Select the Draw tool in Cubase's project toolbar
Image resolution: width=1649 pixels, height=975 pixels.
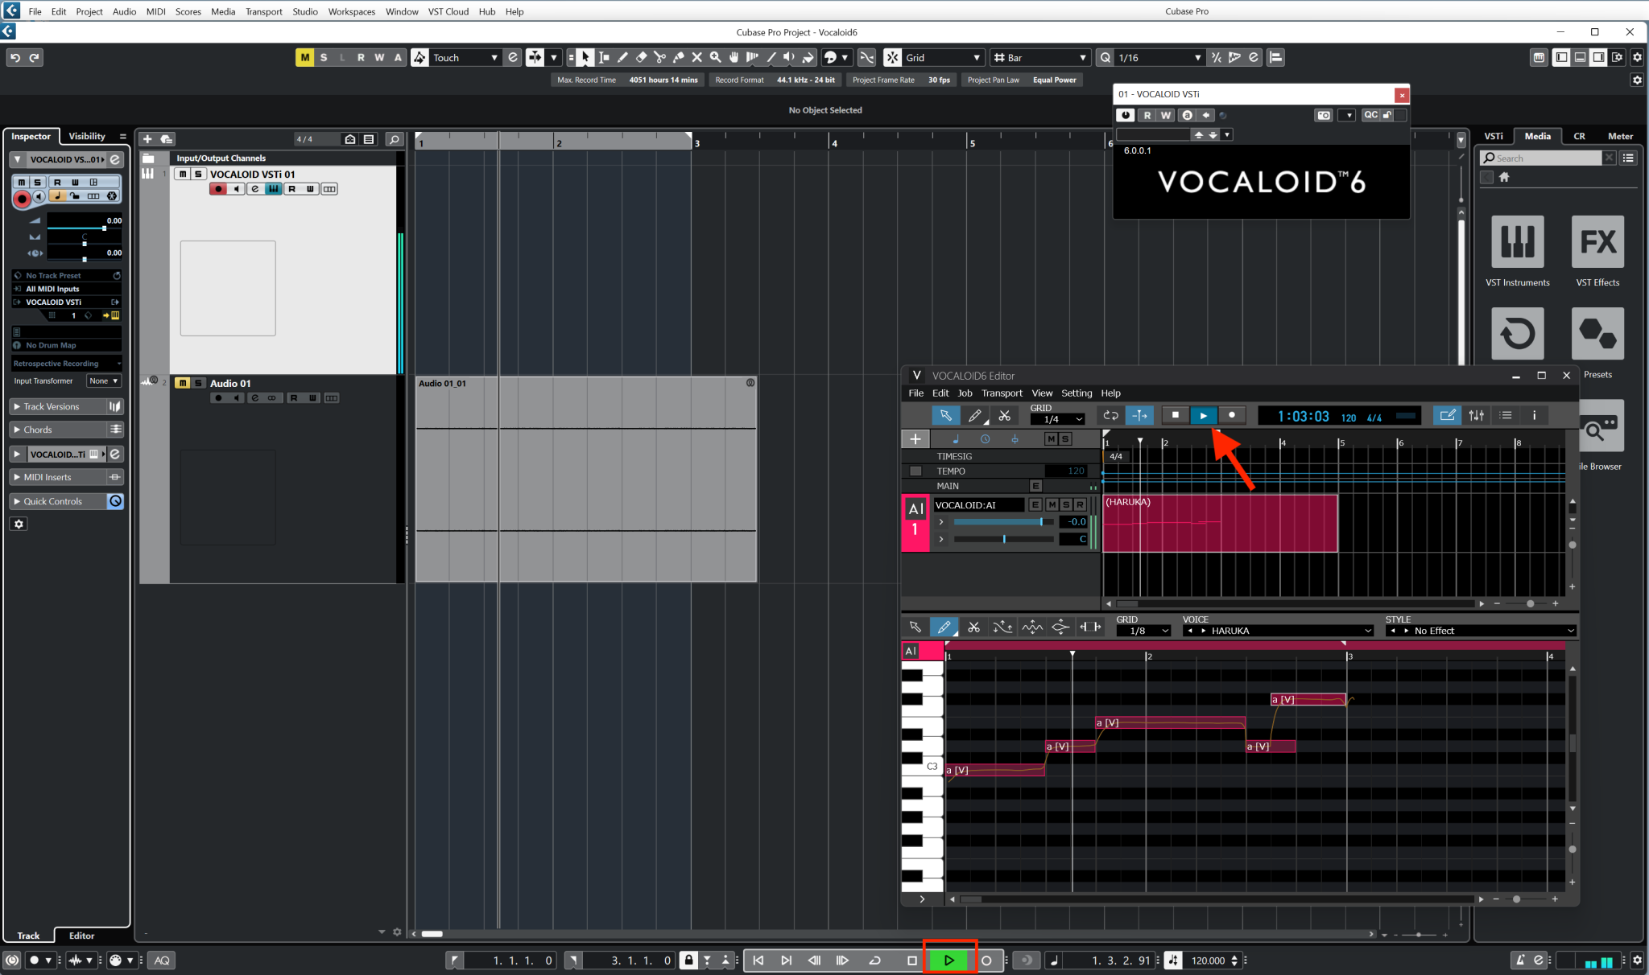[x=622, y=57]
